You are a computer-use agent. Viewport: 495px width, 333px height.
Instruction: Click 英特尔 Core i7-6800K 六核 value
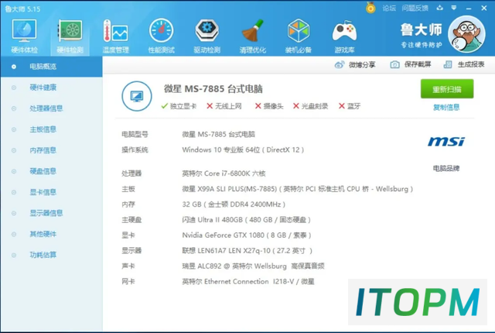click(x=224, y=173)
